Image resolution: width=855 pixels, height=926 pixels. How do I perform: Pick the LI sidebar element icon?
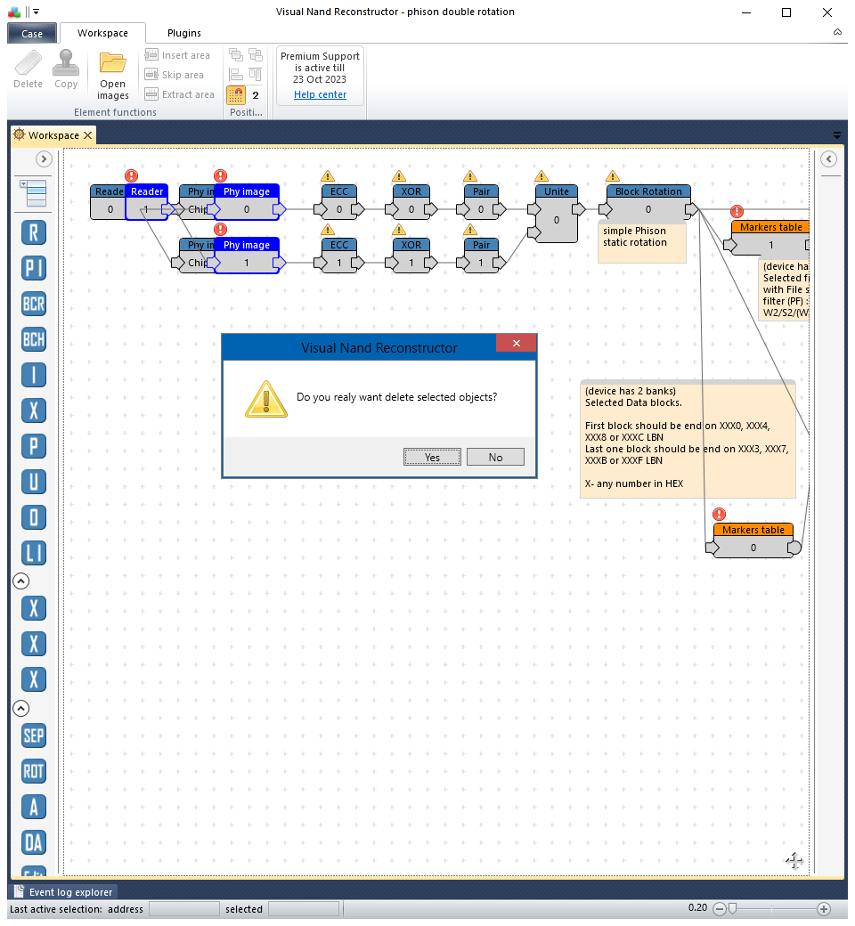pyautogui.click(x=34, y=553)
